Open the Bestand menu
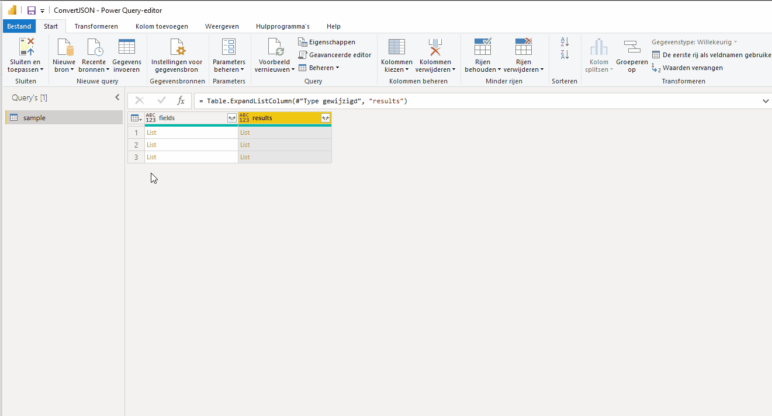The image size is (772, 416). pos(19,26)
